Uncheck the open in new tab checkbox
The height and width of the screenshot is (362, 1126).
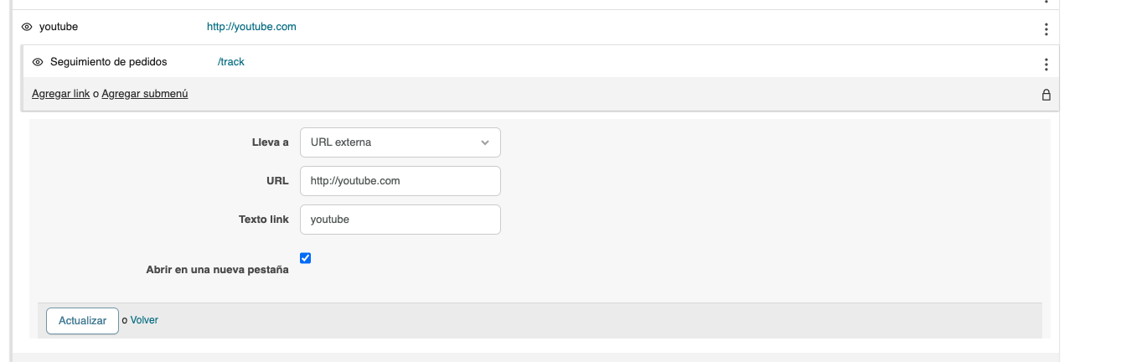click(x=306, y=258)
